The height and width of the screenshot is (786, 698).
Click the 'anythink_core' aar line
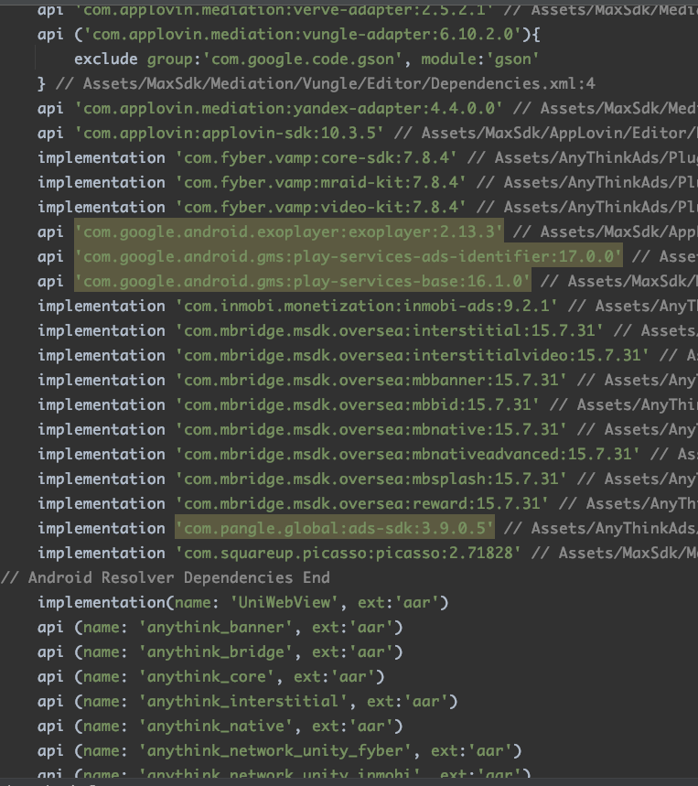pyautogui.click(x=211, y=676)
